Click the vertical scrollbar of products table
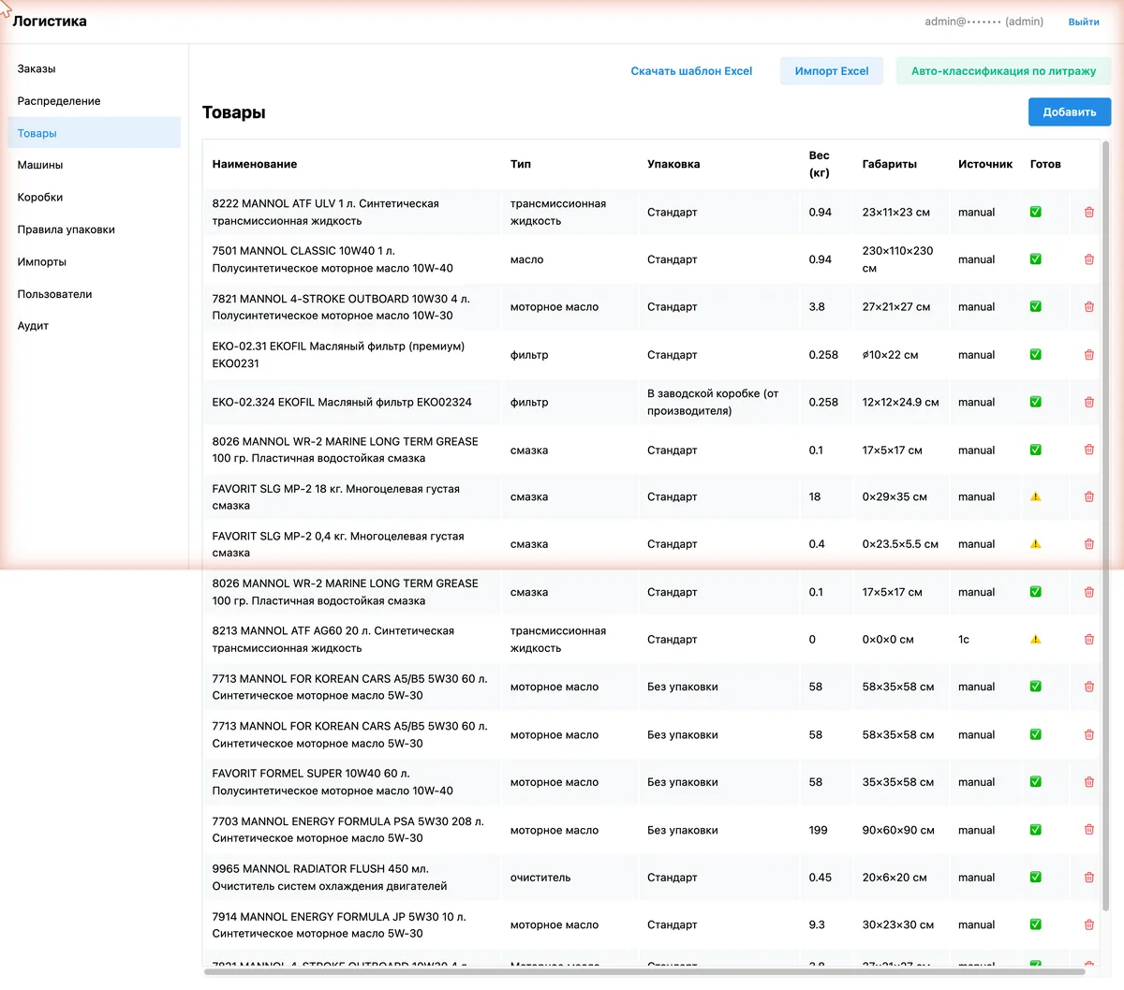The width and height of the screenshot is (1124, 990). [1105, 525]
